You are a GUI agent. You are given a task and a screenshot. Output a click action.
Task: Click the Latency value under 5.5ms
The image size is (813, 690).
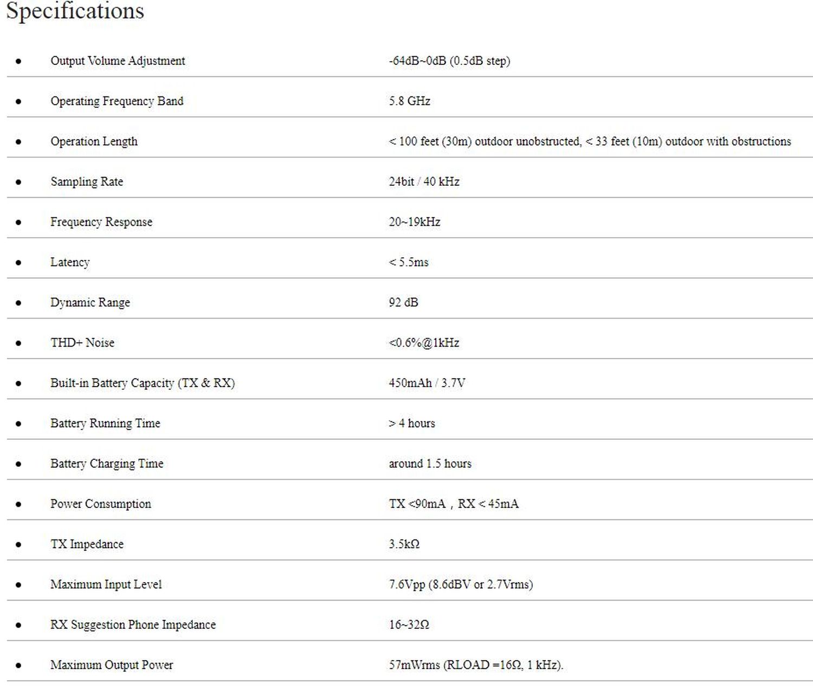(x=408, y=262)
